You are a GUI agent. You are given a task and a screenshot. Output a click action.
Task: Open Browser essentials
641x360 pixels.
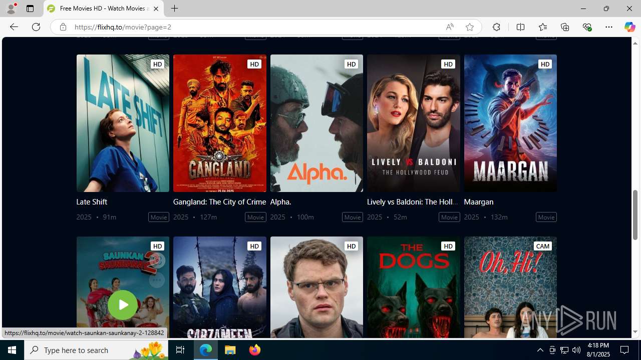(587, 27)
